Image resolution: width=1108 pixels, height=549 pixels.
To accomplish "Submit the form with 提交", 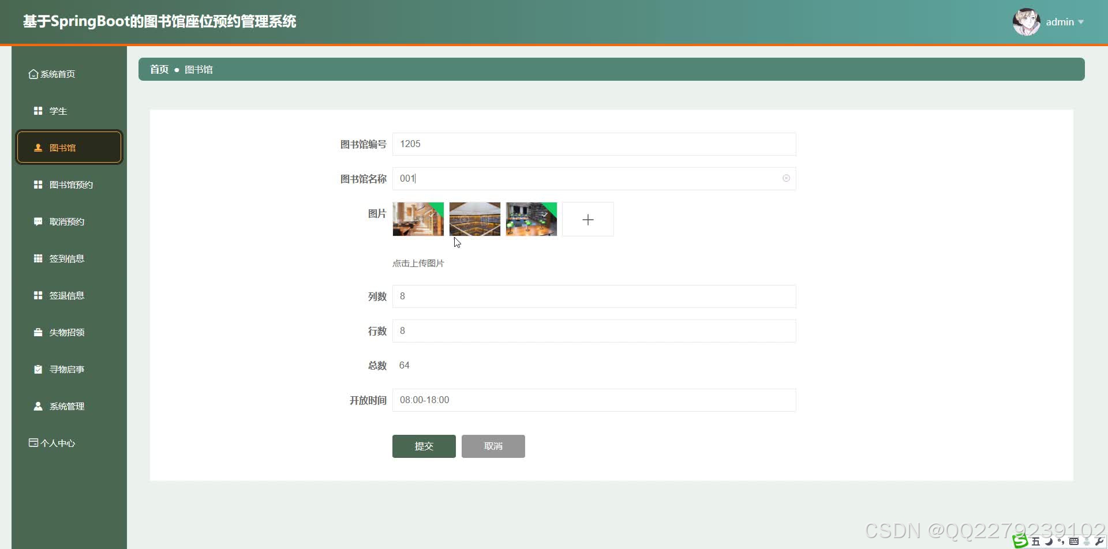I will pyautogui.click(x=424, y=446).
